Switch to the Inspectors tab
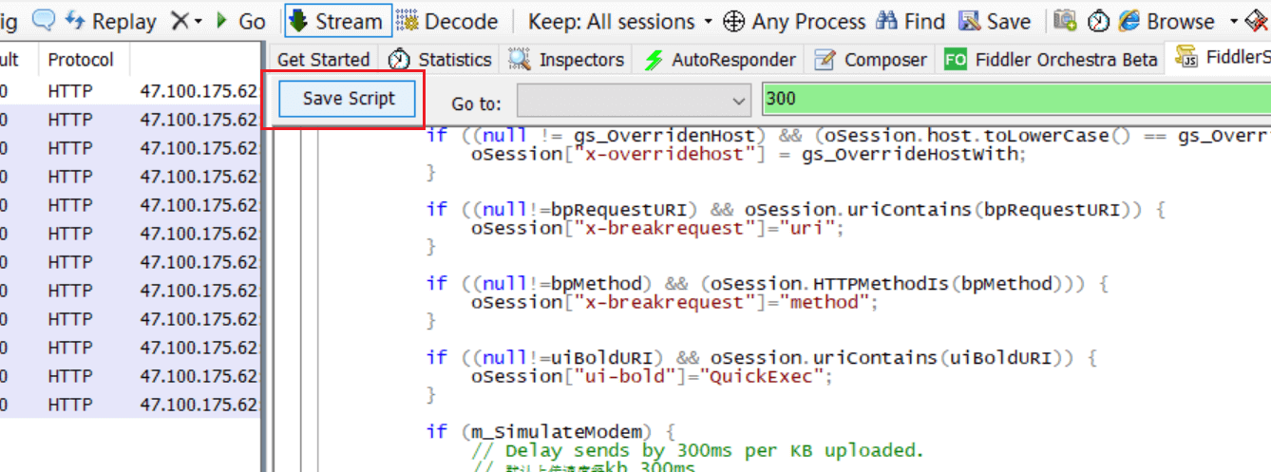This screenshot has width=1271, height=472. pos(566,59)
